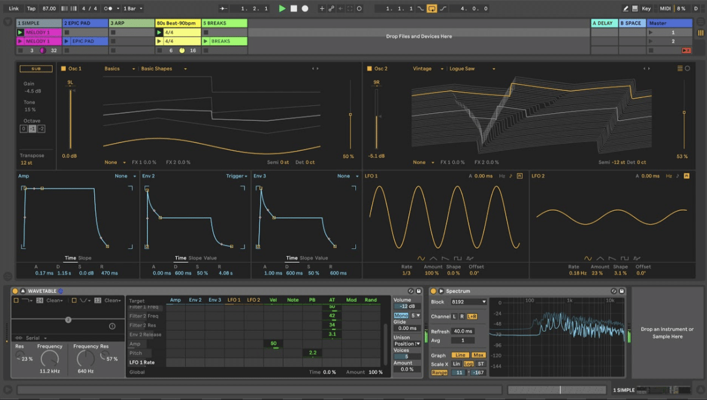This screenshot has width=707, height=400.
Task: Open Logue Saw wavetable dropdown
Action: point(472,69)
